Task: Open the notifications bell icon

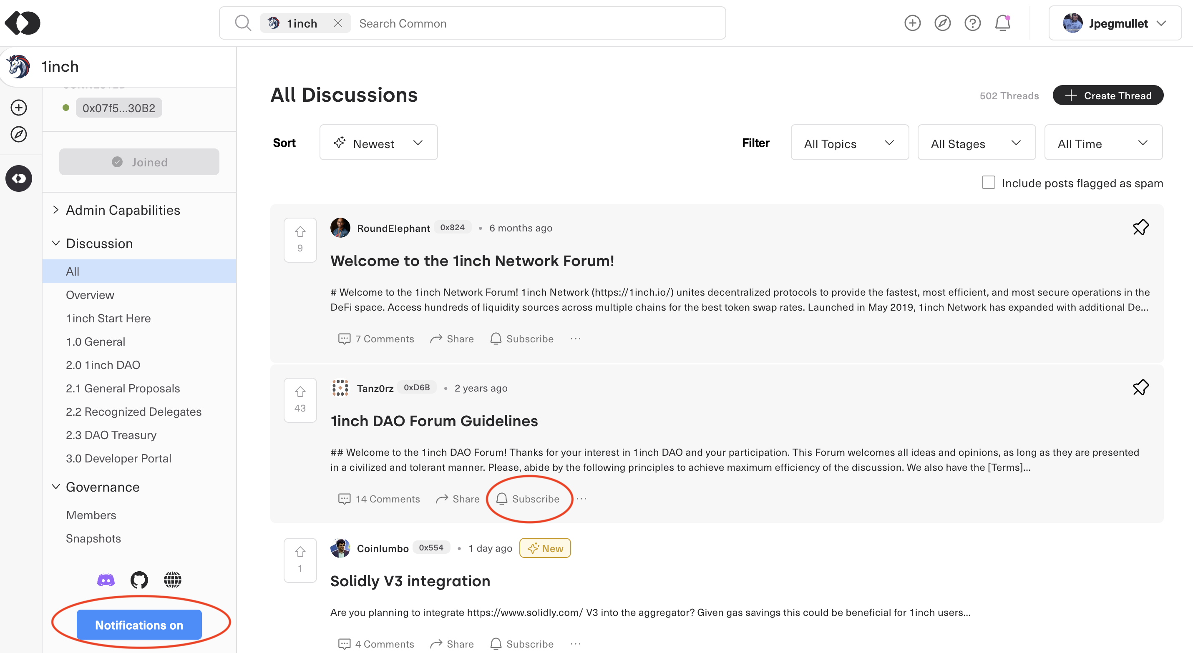Action: [1002, 23]
